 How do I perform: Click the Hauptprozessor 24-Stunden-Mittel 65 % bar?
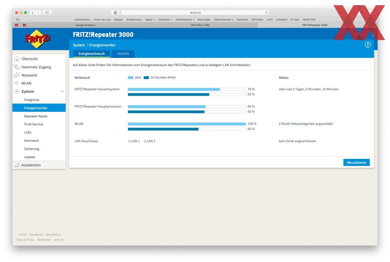click(187, 112)
